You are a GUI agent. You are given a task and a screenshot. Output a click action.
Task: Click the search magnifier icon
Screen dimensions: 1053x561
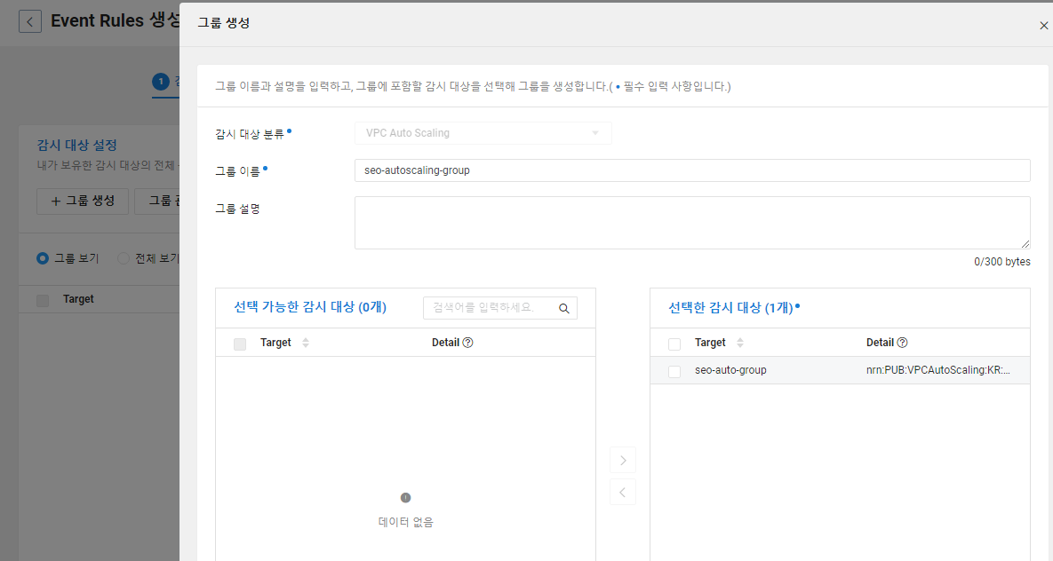click(564, 308)
